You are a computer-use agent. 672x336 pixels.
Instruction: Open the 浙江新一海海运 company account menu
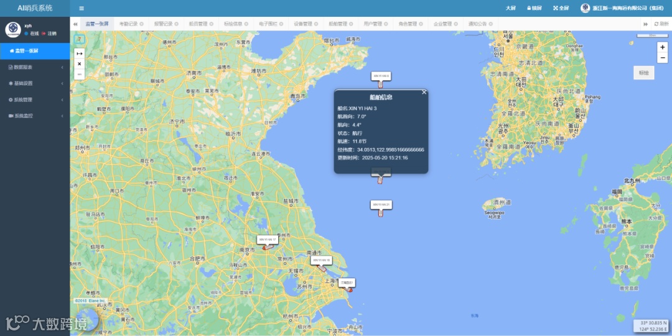(622, 8)
